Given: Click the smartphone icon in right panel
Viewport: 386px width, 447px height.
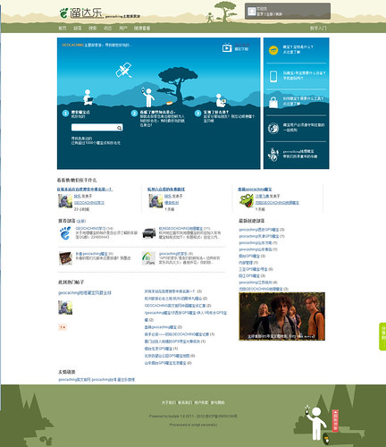Looking at the screenshot, I should (273, 76).
